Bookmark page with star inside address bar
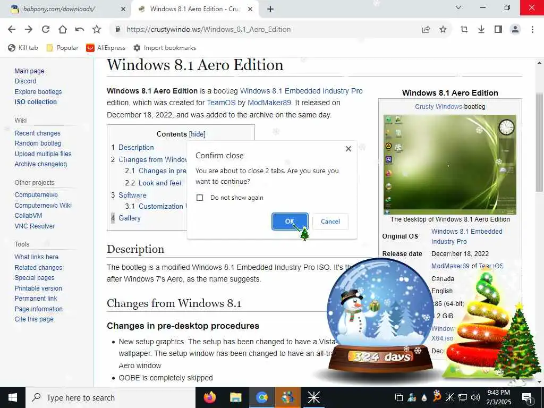This screenshot has width=544, height=408. click(443, 30)
